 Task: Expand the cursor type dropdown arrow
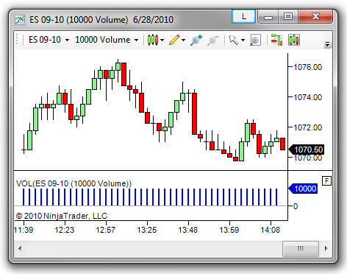click(x=243, y=40)
